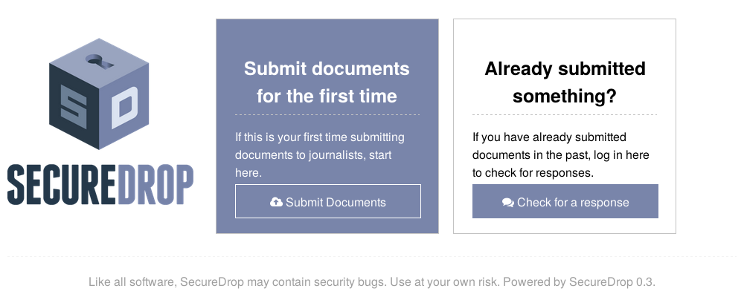Click the dashed divider under Already submitted heading
Image resolution: width=744 pixels, height=297 pixels.
[565, 114]
